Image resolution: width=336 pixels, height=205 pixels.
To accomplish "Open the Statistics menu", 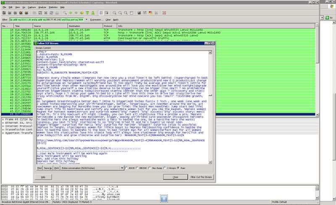I will 53,7.
